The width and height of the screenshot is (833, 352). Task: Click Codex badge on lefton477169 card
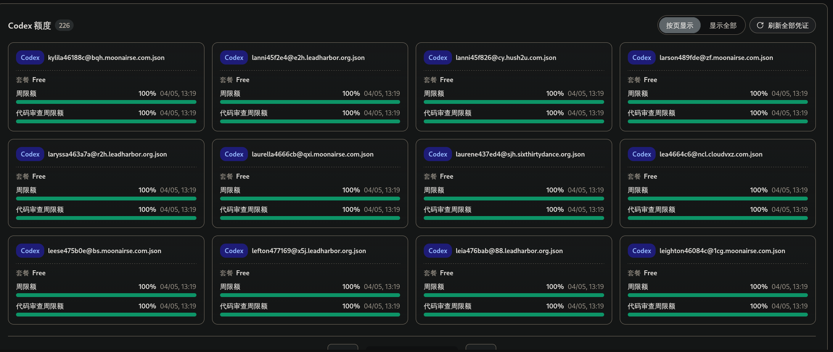(x=234, y=251)
